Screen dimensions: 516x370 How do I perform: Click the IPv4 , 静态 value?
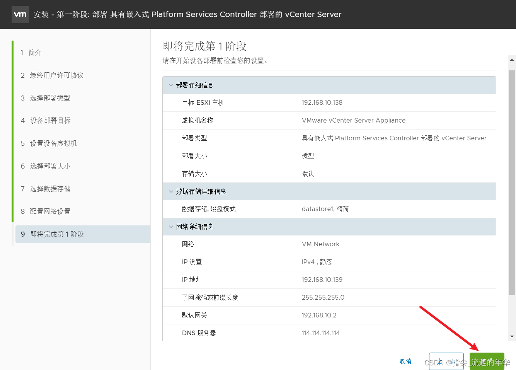click(317, 262)
